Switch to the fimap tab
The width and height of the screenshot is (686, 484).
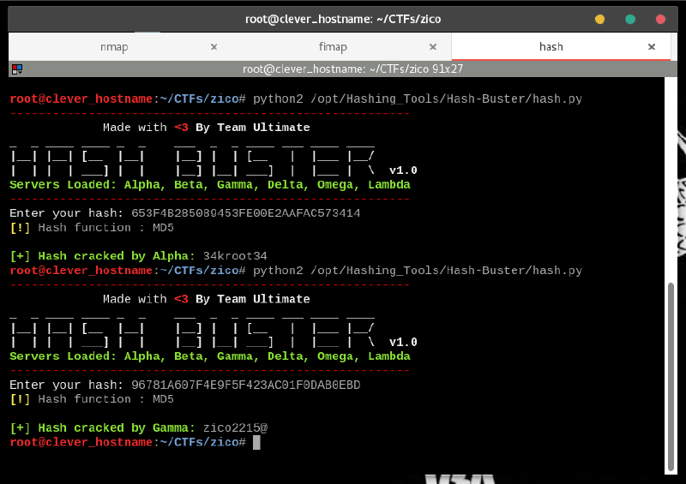(334, 47)
